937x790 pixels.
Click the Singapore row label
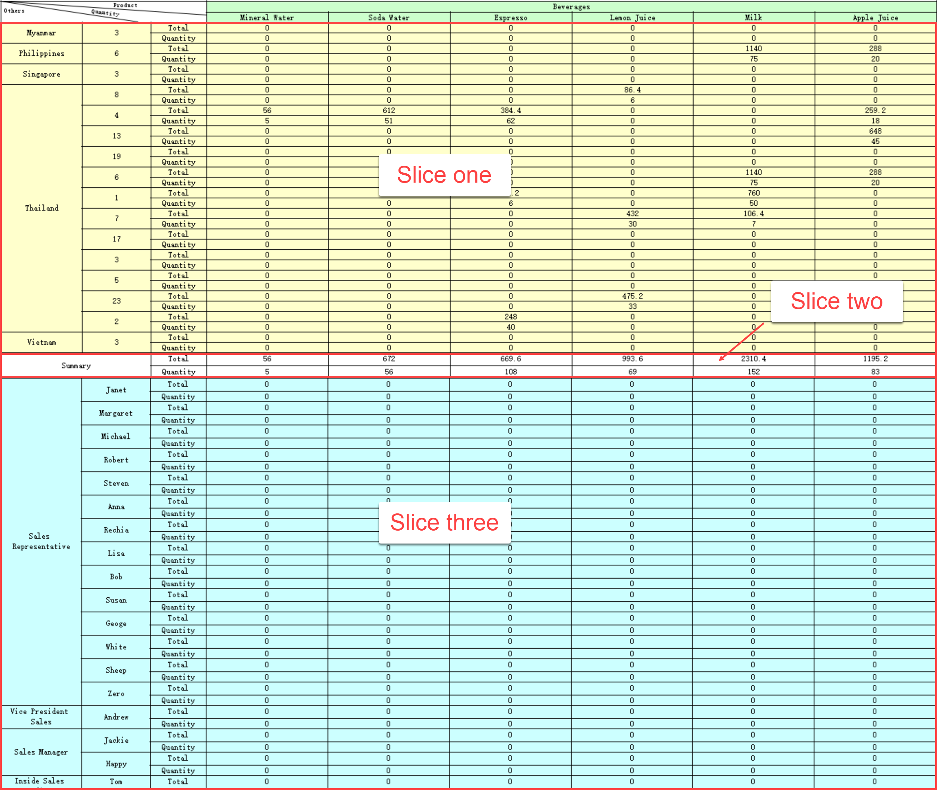[41, 74]
